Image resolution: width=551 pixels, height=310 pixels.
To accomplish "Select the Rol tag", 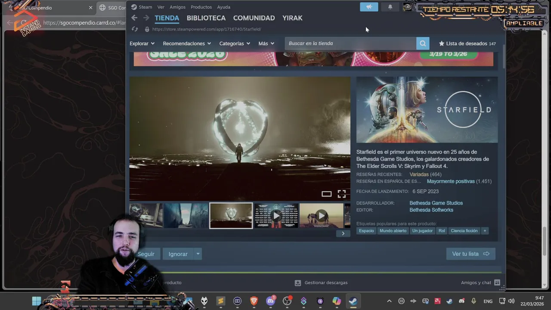I will (442, 231).
